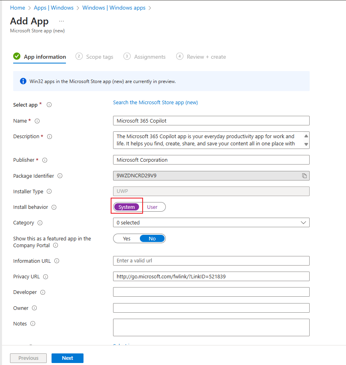346x365 pixels.
Task: Click the info icon in the preview banner
Action: click(x=22, y=81)
